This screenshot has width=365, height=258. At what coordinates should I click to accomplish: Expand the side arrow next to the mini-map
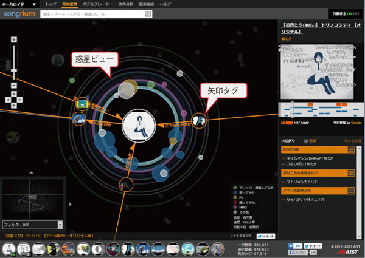(x=71, y=205)
